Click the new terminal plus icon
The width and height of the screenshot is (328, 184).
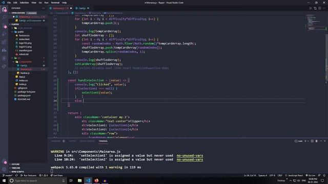(x=305, y=141)
